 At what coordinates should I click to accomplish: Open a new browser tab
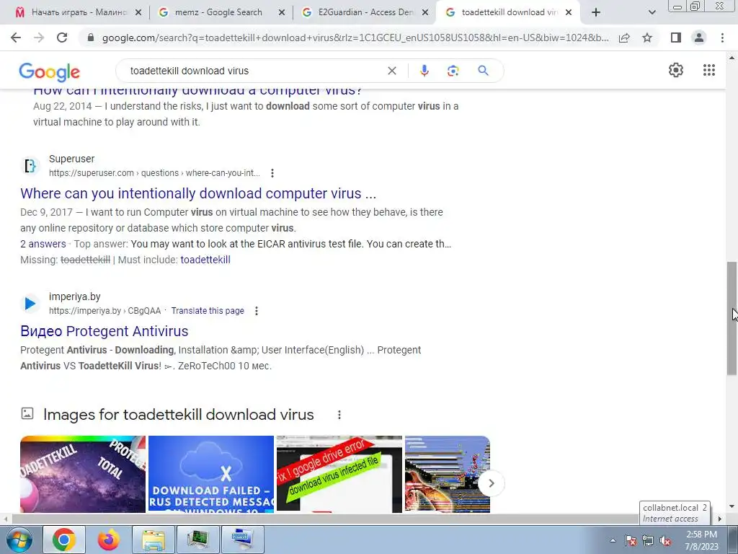pos(596,13)
